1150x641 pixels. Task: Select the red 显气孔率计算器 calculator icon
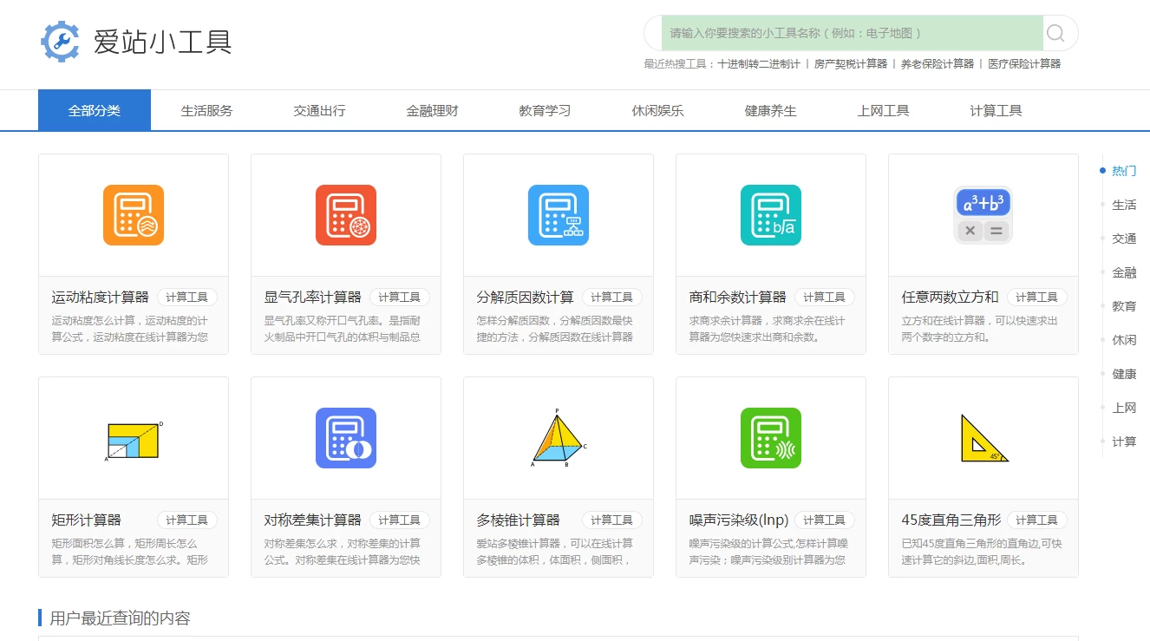tap(345, 215)
